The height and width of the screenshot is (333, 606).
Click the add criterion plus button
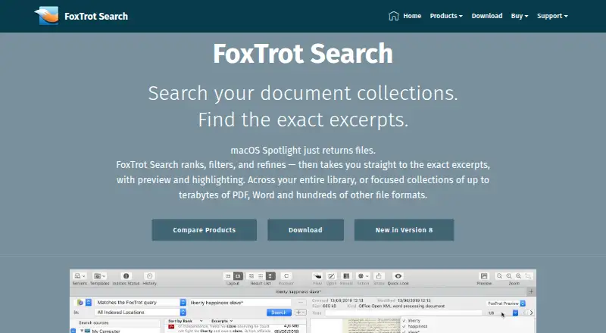(300, 312)
